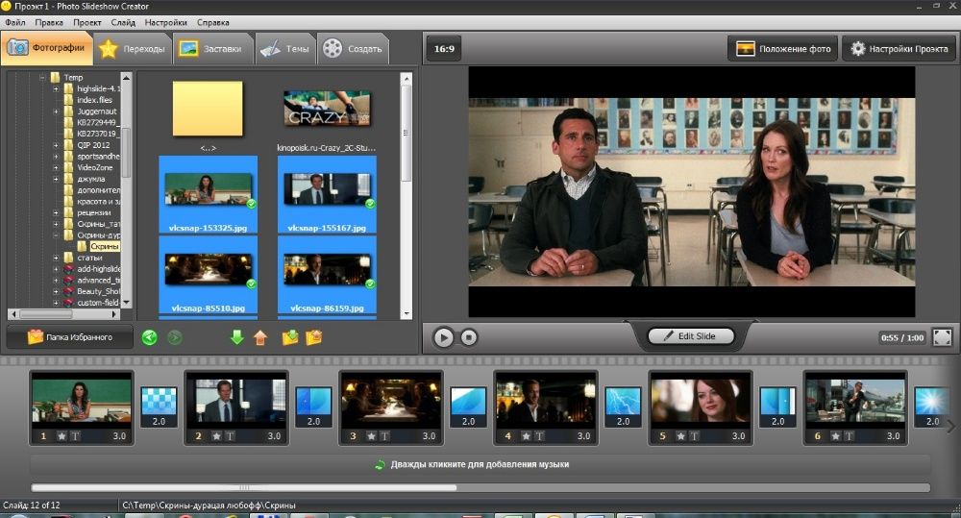Click the text T icon on slide 3
The width and height of the screenshot is (961, 518).
coord(385,436)
